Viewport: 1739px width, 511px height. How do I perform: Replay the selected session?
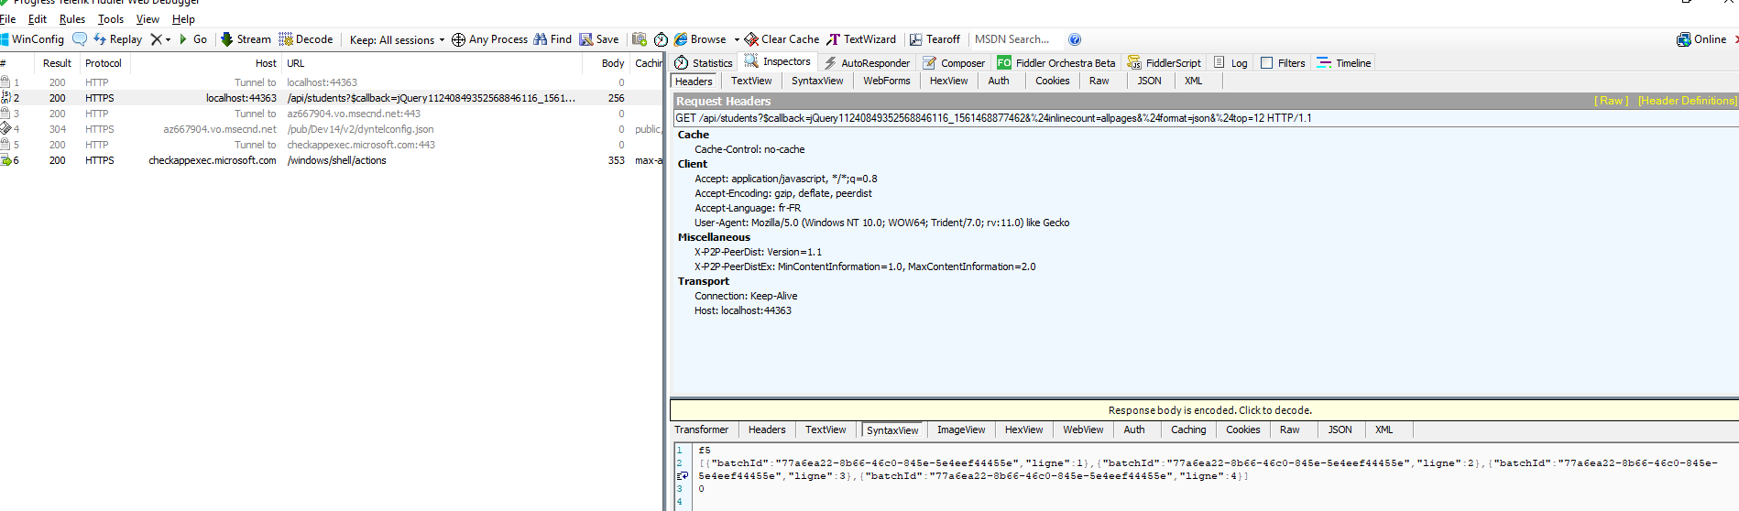click(117, 39)
